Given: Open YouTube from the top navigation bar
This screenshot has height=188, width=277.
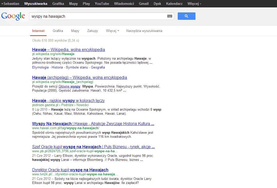Looking at the screenshot, I should (102, 4).
